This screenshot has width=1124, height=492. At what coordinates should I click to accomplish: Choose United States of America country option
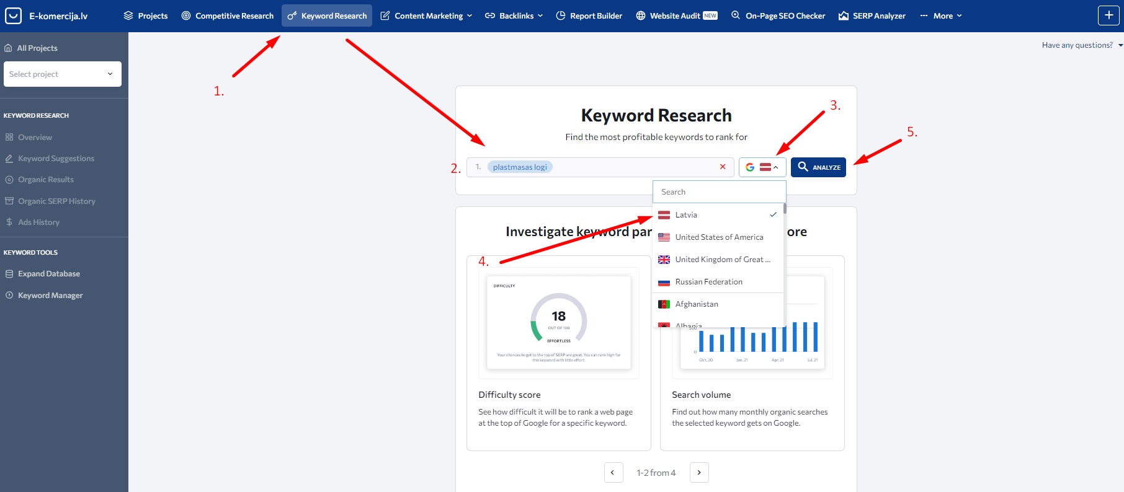[719, 237]
